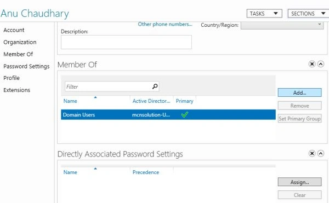Go to the Account section
The width and height of the screenshot is (329, 203).
14,30
